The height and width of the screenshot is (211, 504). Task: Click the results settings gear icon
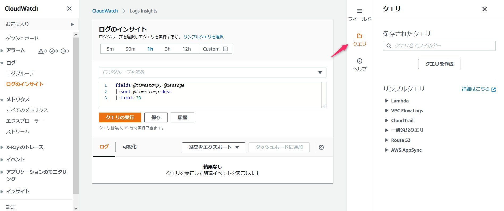click(x=321, y=147)
